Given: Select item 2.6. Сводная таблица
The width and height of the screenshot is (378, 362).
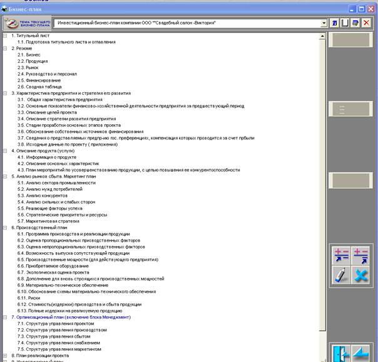Looking at the screenshot, I should pyautogui.click(x=39, y=87).
